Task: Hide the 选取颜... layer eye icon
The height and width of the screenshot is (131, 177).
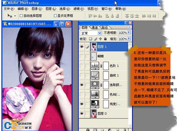Action: pos(82,85)
